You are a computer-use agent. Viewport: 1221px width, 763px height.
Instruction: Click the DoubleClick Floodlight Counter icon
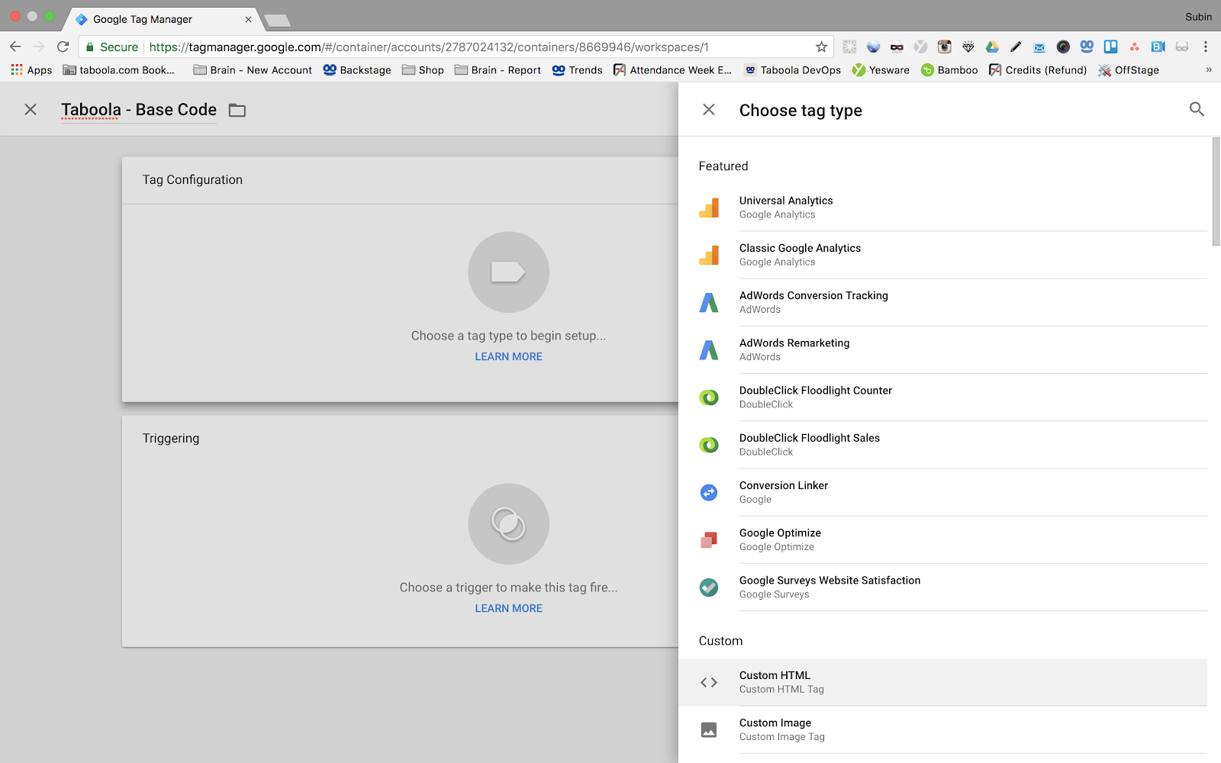pos(709,398)
